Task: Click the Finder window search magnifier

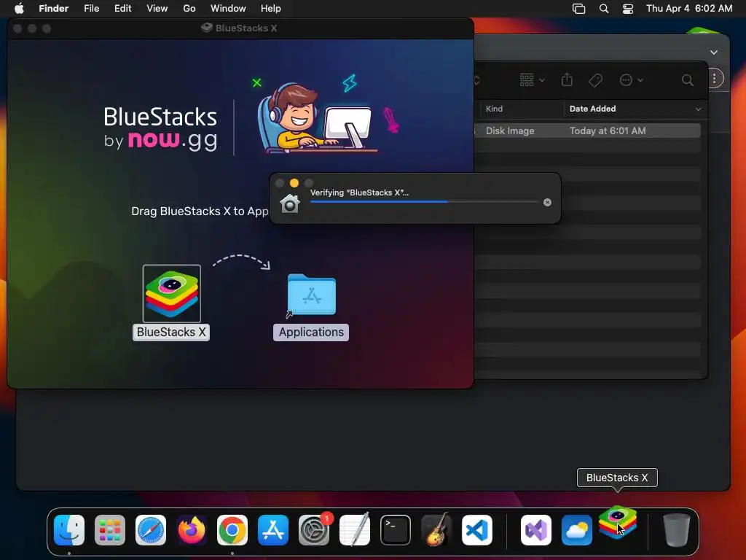Action: click(x=687, y=80)
